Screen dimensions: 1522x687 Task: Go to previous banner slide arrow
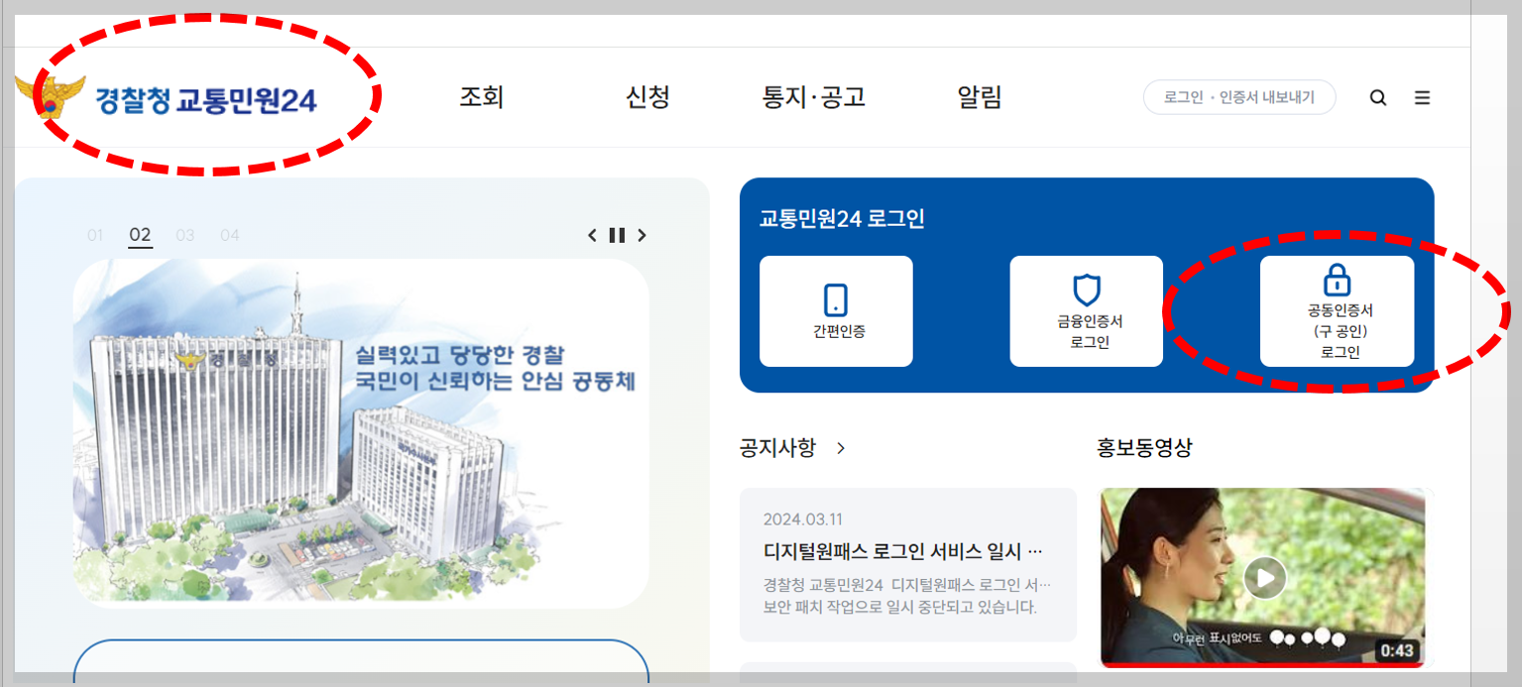click(x=592, y=235)
